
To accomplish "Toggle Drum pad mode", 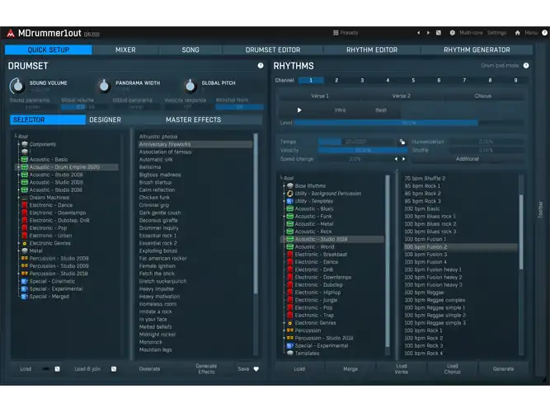I will click(x=500, y=66).
